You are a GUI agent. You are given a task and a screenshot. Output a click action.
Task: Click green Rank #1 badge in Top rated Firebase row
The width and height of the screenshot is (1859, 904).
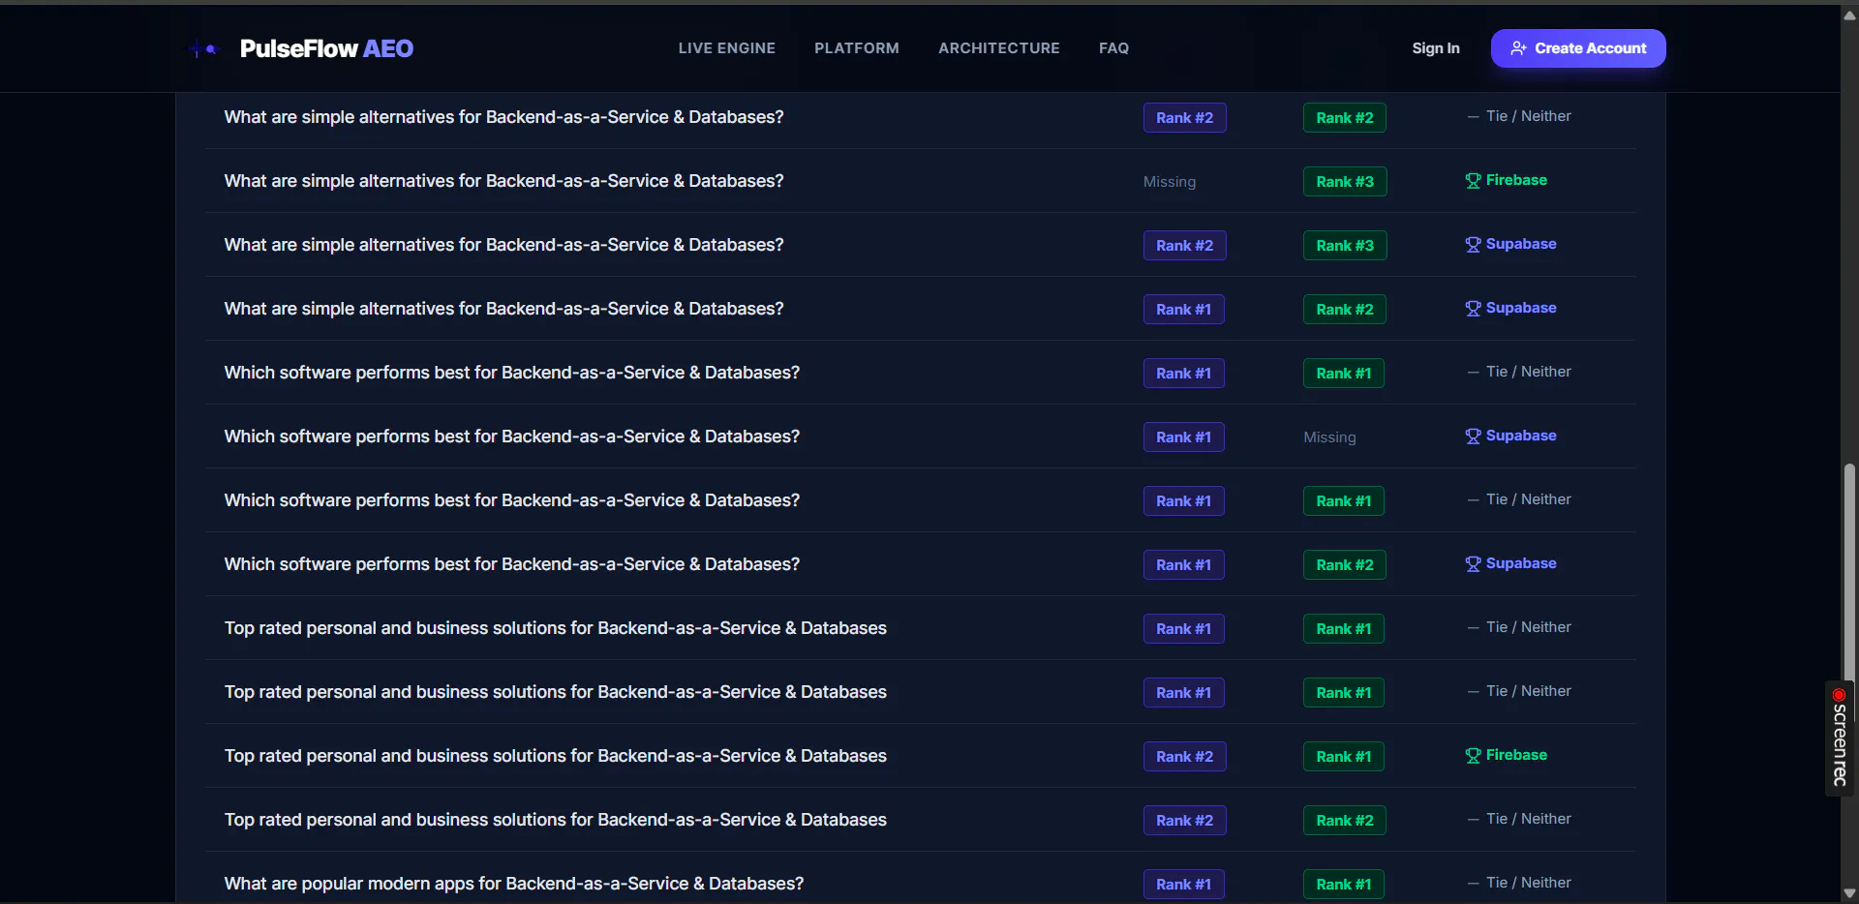point(1344,757)
